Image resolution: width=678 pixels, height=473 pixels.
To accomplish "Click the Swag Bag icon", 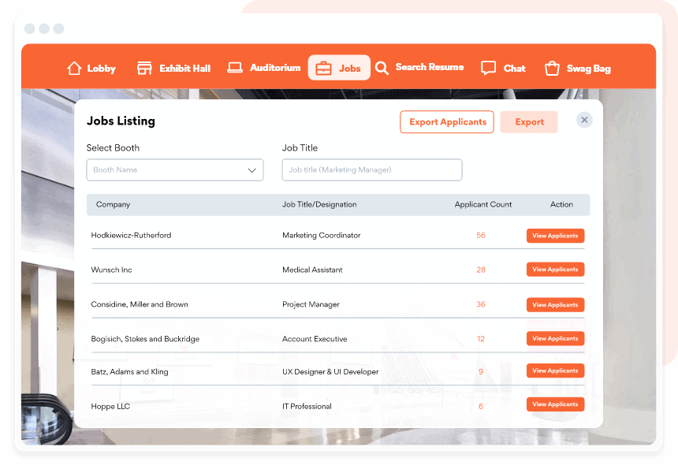I will pyautogui.click(x=550, y=67).
